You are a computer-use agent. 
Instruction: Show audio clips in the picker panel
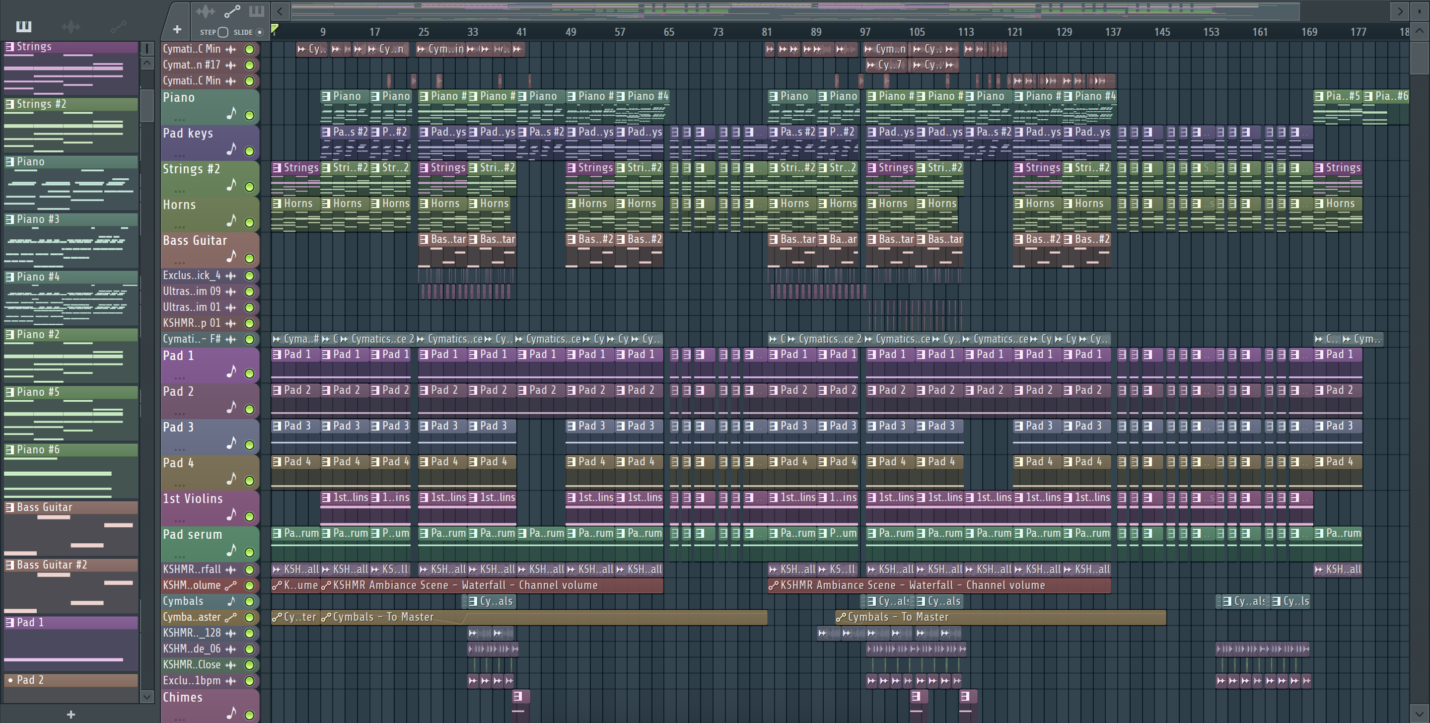click(x=71, y=26)
